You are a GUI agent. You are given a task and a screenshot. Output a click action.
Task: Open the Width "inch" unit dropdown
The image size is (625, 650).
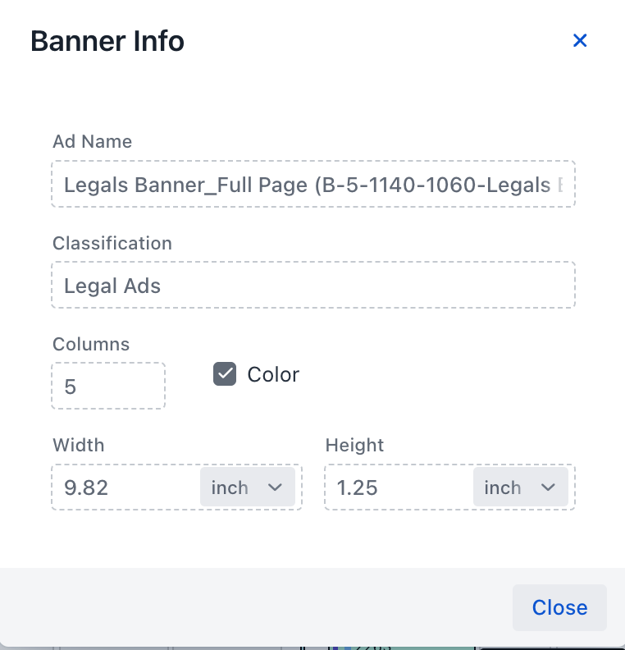click(x=248, y=487)
